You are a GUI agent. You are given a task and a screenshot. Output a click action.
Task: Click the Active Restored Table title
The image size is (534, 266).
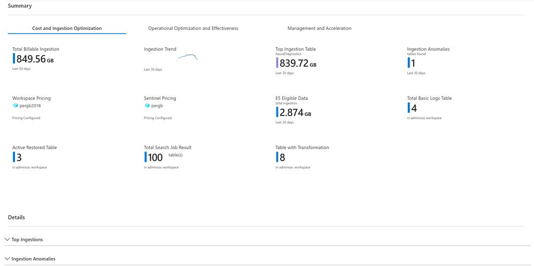[x=35, y=147]
